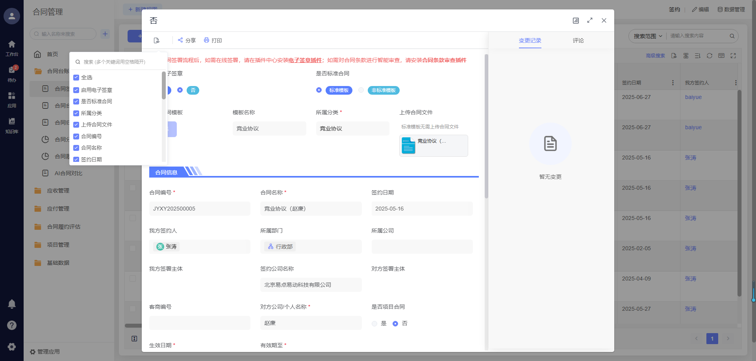Select 是 radio for 是否项目合同

click(x=374, y=324)
